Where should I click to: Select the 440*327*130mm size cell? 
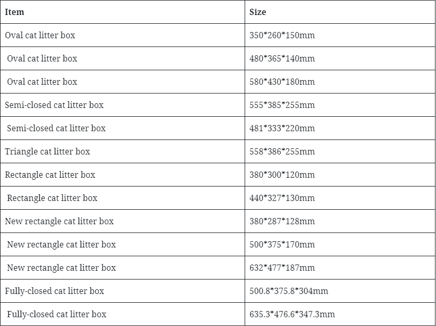(x=282, y=198)
